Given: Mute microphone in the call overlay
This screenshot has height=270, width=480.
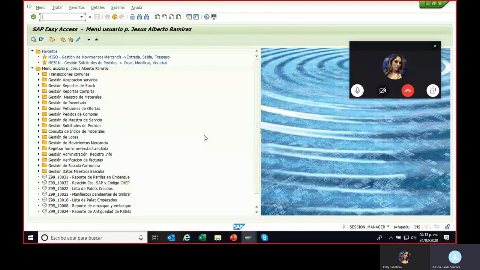Looking at the screenshot, I should click(x=357, y=91).
